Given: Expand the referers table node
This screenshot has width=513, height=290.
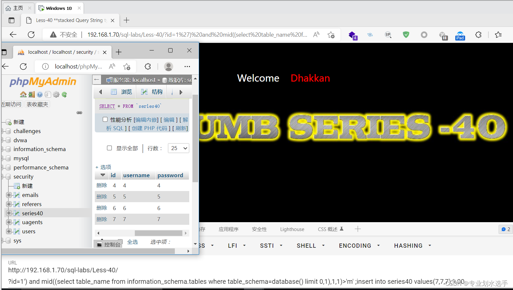Looking at the screenshot, I should pos(9,204).
